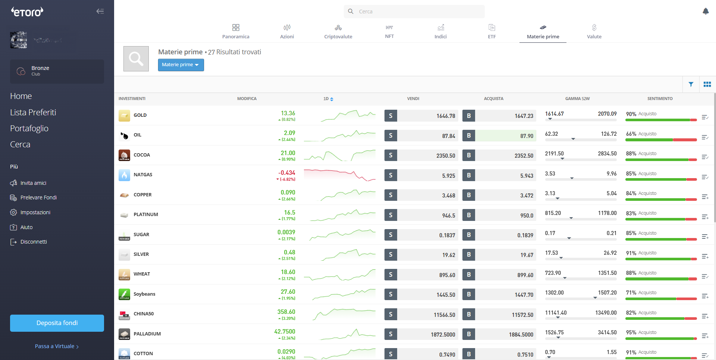Click the COPPER instrument icon
716x360 pixels.
click(124, 195)
